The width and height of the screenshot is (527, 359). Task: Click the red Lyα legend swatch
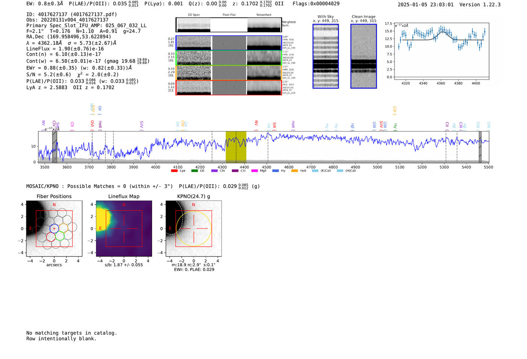[x=174, y=171]
